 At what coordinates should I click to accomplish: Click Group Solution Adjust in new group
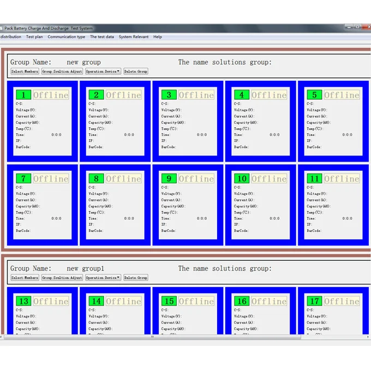tap(62, 71)
